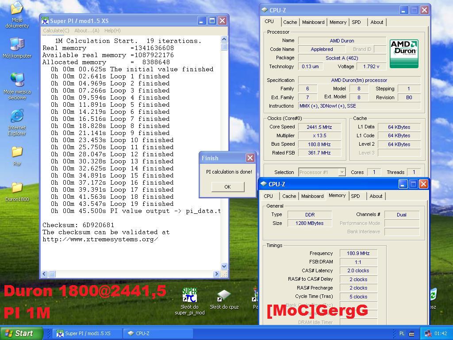Click the memory Size 1280 MBytes field
This screenshot has width=453, height=340.
pos(309,223)
